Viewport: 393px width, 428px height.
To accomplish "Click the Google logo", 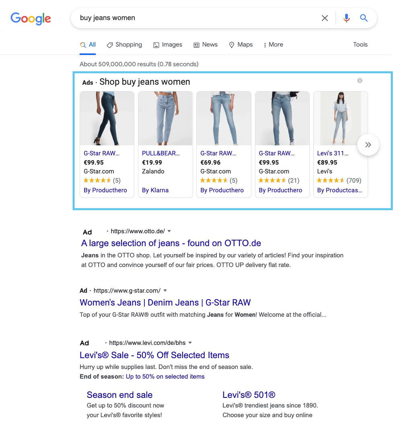I will tap(31, 18).
